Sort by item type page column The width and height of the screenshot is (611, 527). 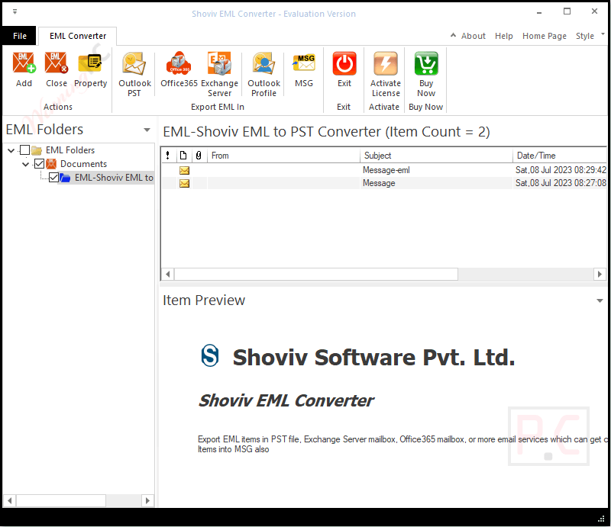coord(183,156)
